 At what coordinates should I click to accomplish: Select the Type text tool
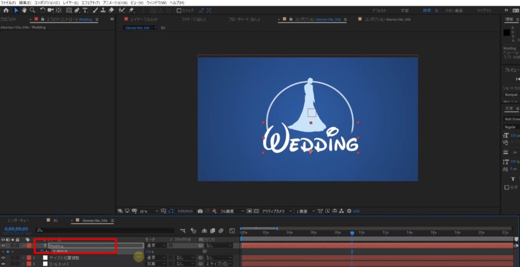(85, 10)
